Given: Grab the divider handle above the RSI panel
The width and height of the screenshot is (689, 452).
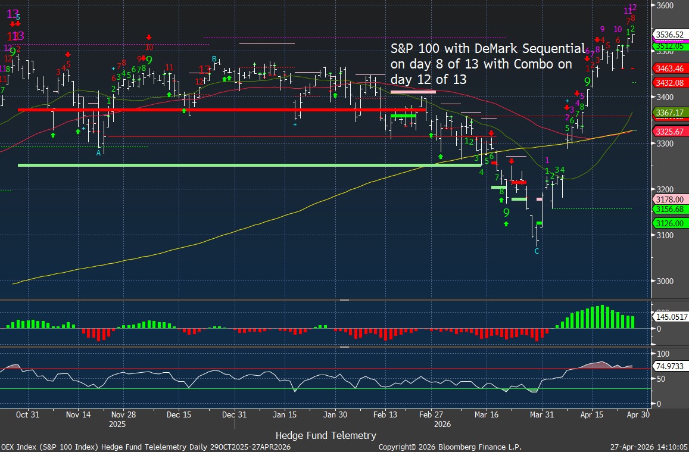Looking at the screenshot, I should point(344,347).
